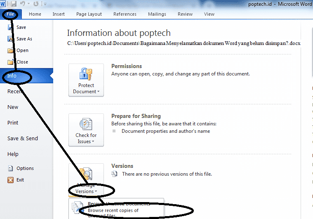Viewport: 313px width, 219px height.
Task: Click the Protect Document padlock and key icon
Action: pyautogui.click(x=86, y=74)
